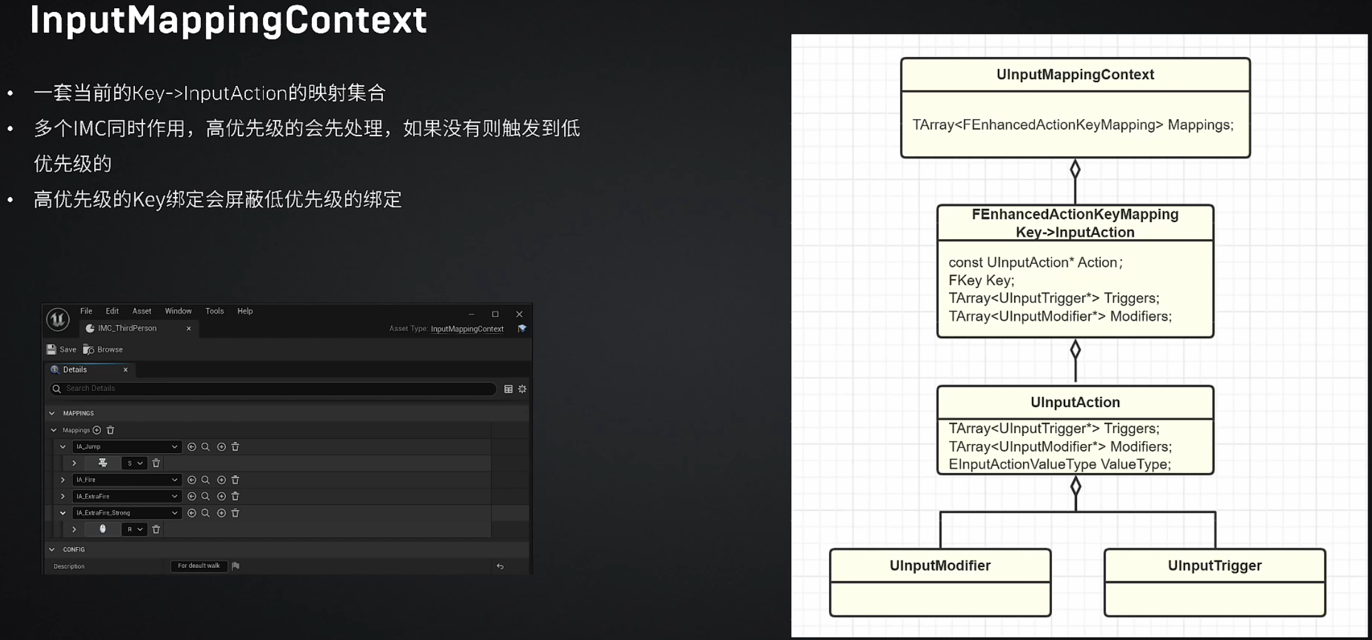
Task: Add key binding to IA_Jump mapping
Action: 222,447
